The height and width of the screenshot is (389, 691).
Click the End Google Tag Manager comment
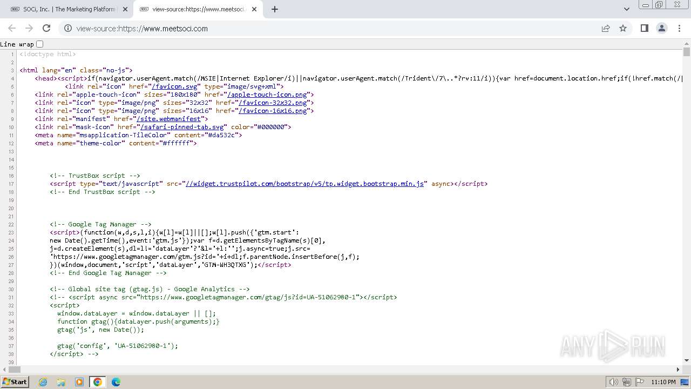click(x=109, y=273)
